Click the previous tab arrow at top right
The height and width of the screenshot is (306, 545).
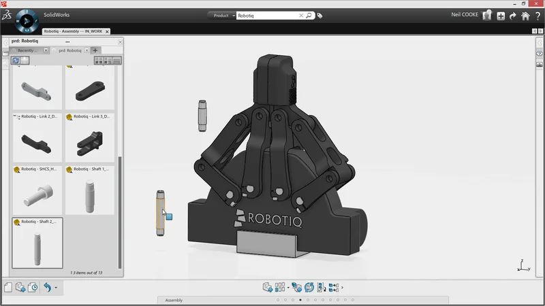535,31
